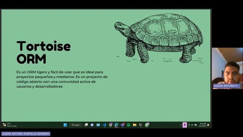
Task: Open Task View from the taskbar
Action: pyautogui.click(x=86, y=125)
